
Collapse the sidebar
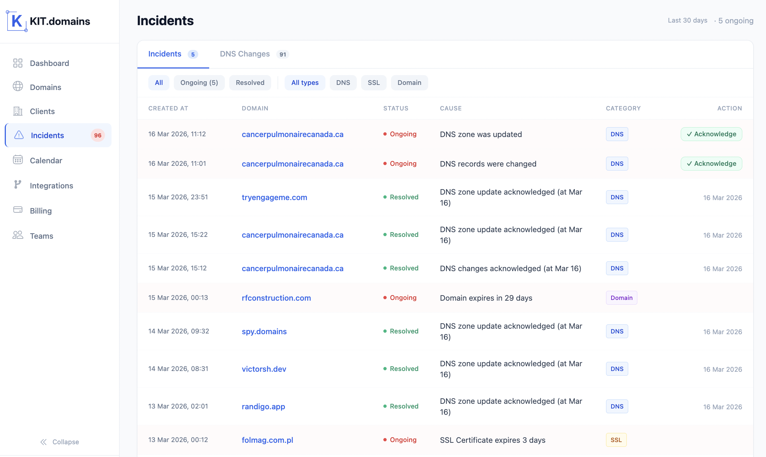59,442
